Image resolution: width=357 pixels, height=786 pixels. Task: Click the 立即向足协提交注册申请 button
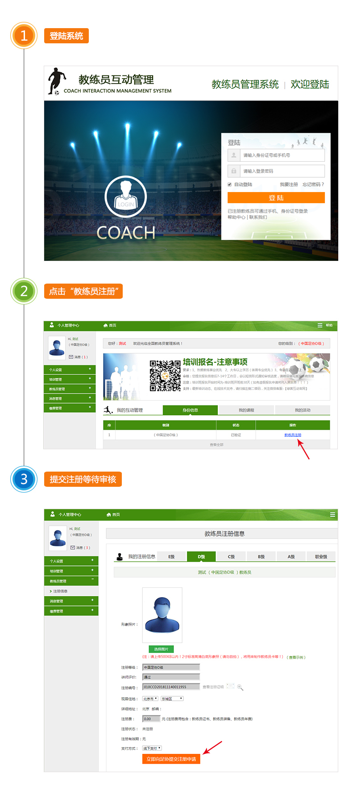coord(171,759)
